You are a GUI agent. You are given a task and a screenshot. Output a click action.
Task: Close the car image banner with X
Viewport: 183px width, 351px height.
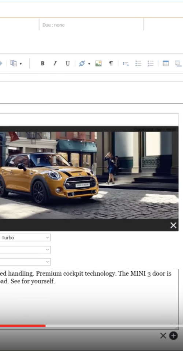coord(173,225)
